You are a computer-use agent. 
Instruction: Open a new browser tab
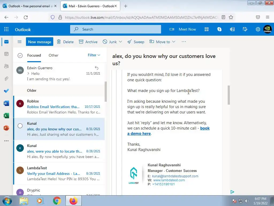click(x=126, y=6)
